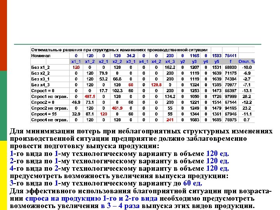
Task: Click the cell with value 53.2
Action: coord(103,79)
